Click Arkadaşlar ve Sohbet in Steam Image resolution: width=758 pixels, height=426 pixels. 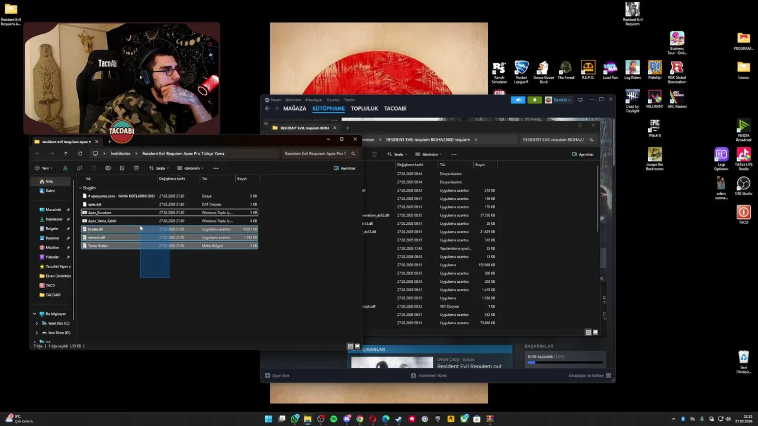point(590,375)
